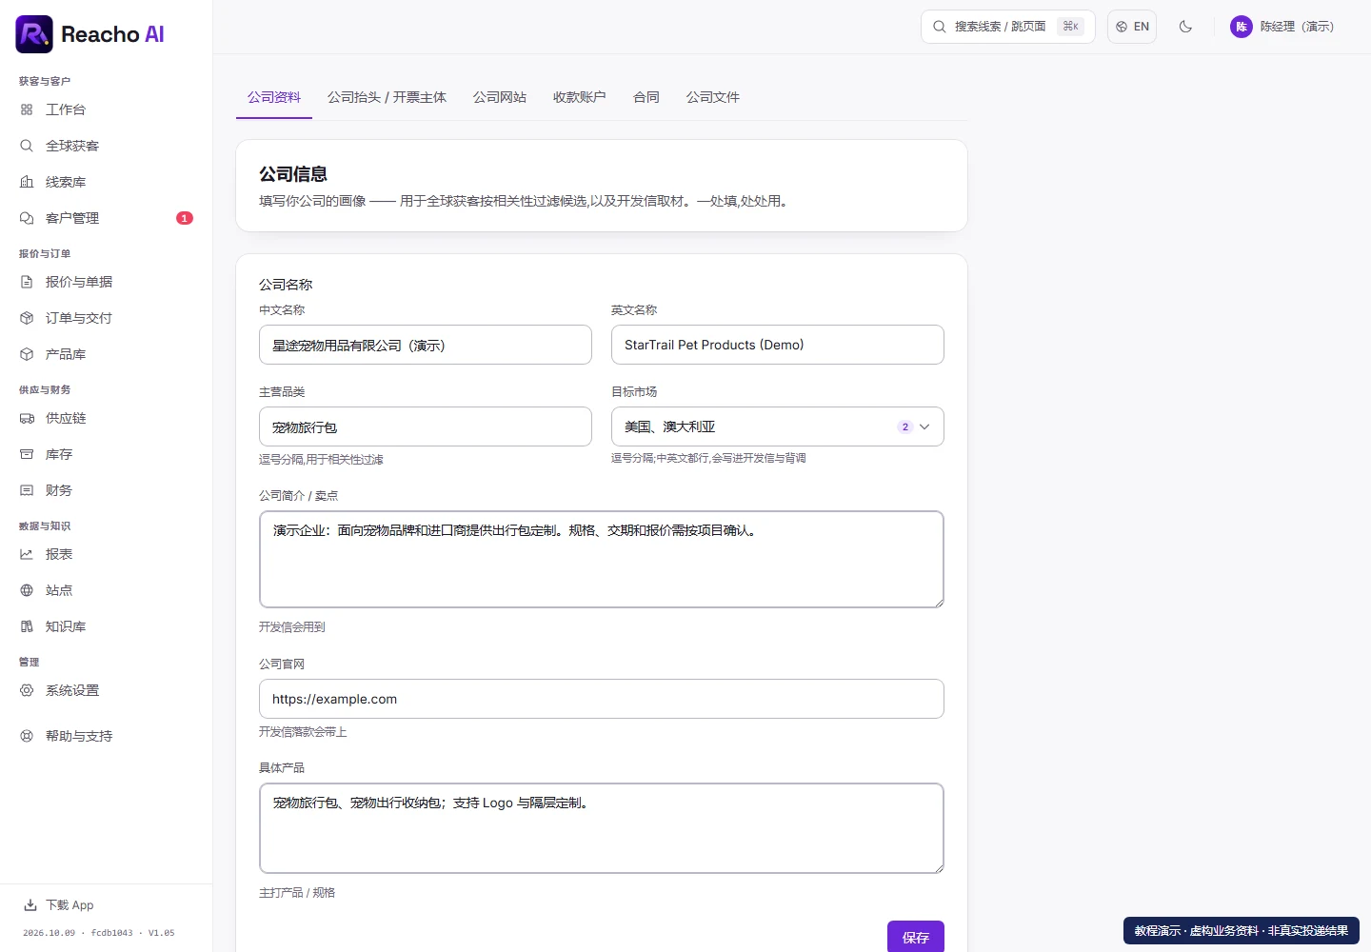Expand the 目标市场 dropdown chevron
1371x952 pixels.
[924, 427]
